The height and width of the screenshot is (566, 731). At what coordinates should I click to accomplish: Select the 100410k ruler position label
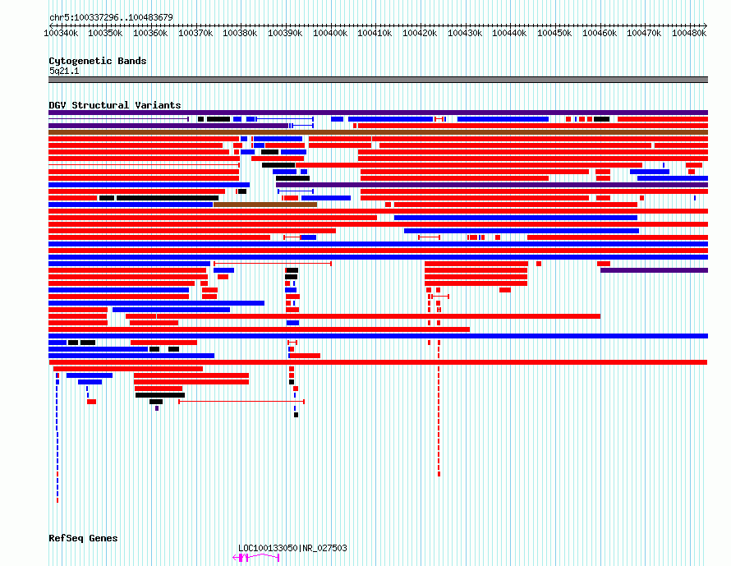point(375,33)
